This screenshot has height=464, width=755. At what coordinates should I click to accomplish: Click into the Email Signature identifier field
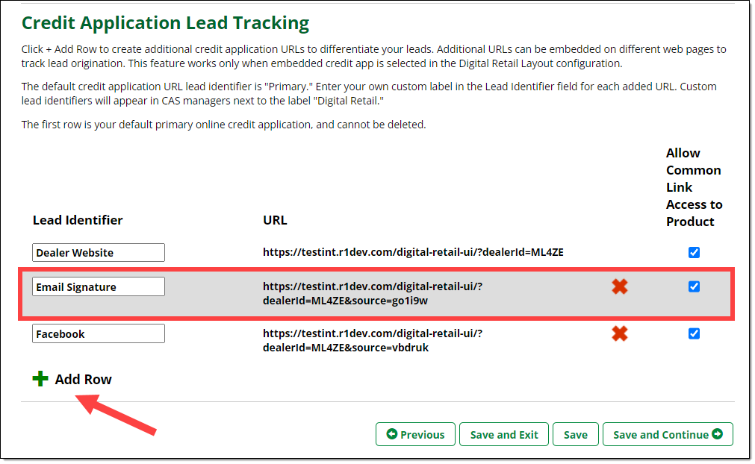coord(98,287)
